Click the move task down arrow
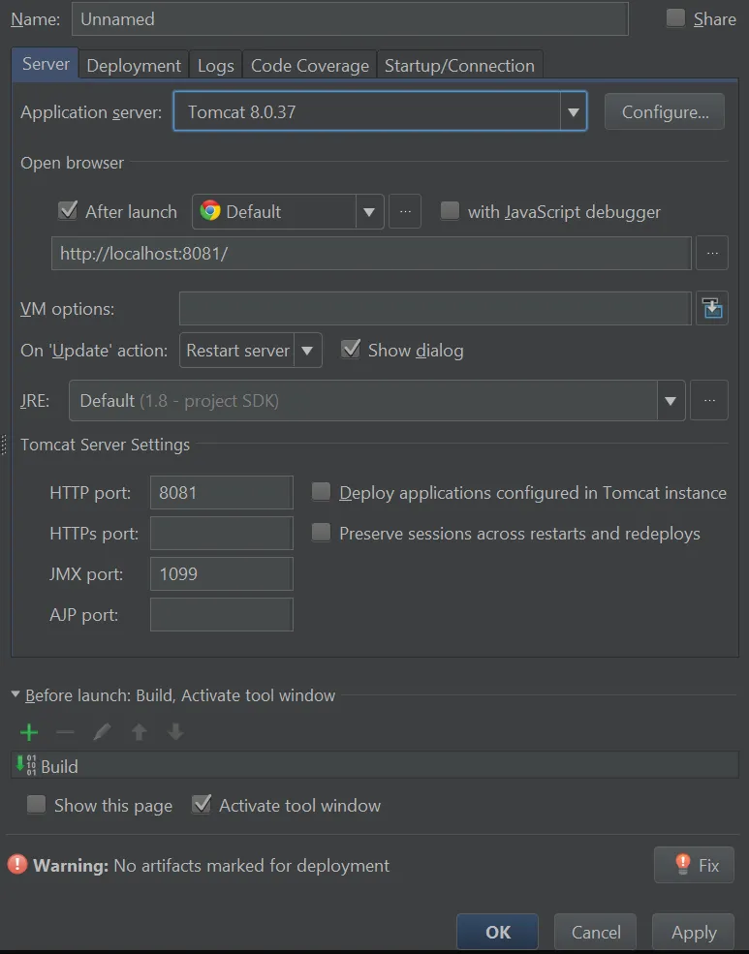The image size is (749, 954). (175, 732)
